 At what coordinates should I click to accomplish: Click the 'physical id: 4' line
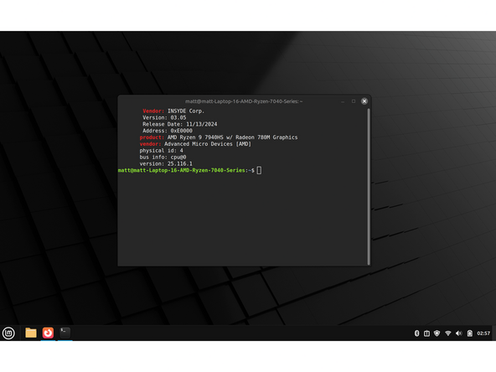pyautogui.click(x=162, y=151)
